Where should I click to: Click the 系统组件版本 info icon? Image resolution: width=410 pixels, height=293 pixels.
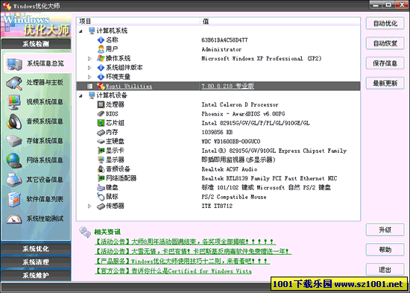[101, 68]
